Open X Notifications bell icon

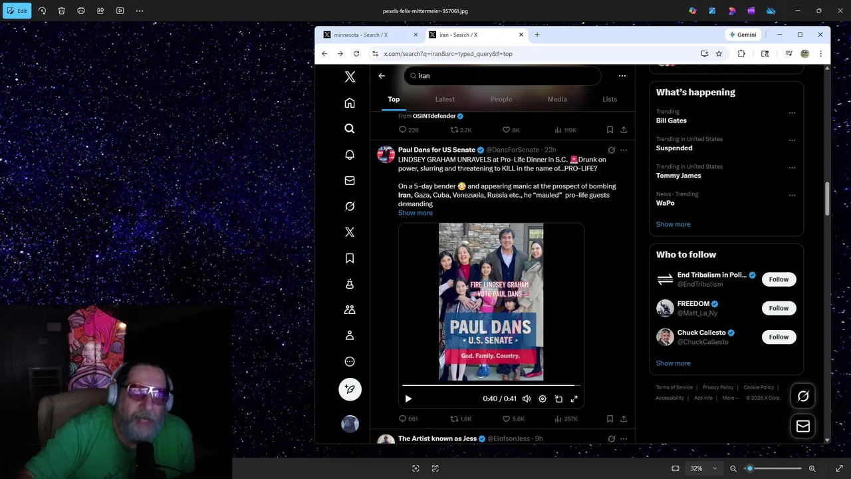[x=350, y=154]
